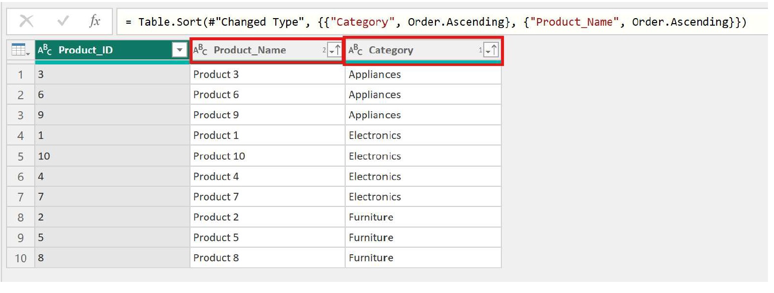Select the Product_ID column header

(x=112, y=50)
